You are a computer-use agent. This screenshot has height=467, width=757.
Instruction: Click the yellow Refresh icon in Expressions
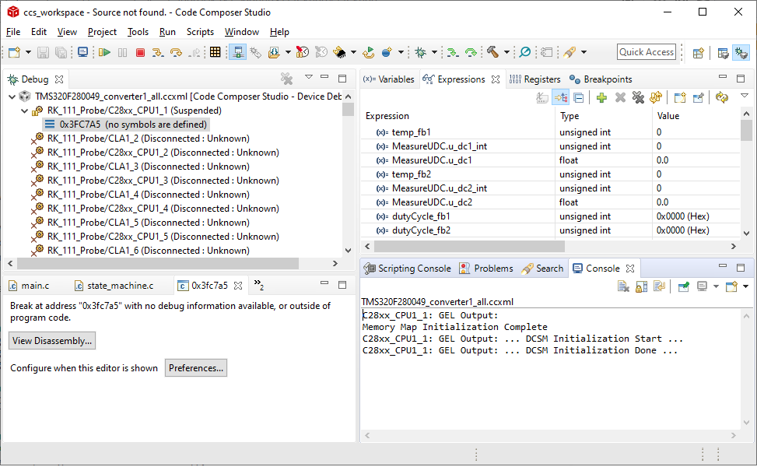pos(656,97)
